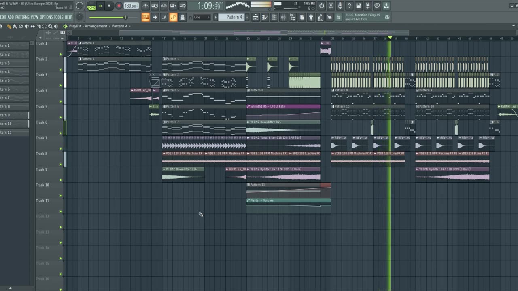Pause playback with the pause button

coord(100,6)
